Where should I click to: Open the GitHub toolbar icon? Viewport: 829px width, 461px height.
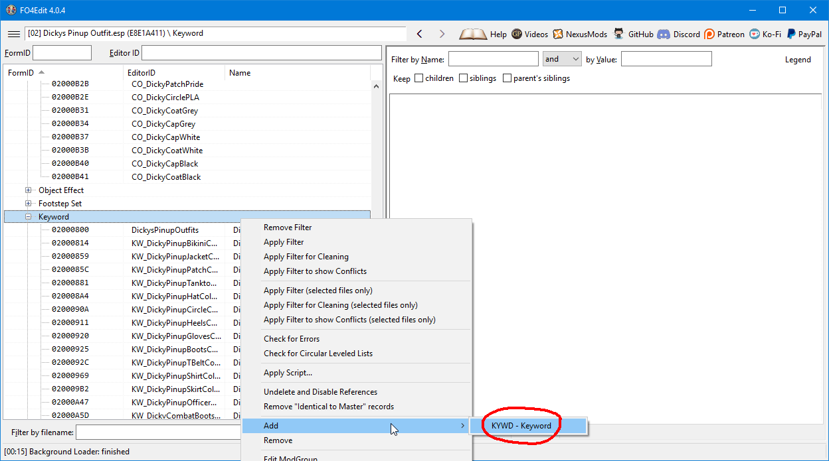[x=619, y=34]
